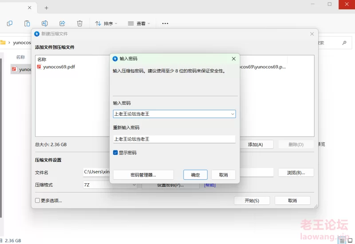
Task: Open the 查看 view menu
Action: tap(138, 24)
